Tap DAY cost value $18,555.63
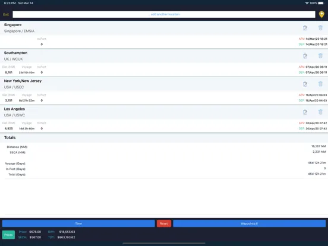This screenshot has height=246, width=328. tap(67, 232)
